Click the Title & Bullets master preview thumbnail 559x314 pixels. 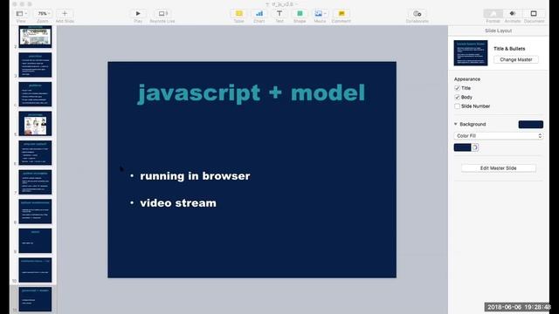(x=471, y=53)
